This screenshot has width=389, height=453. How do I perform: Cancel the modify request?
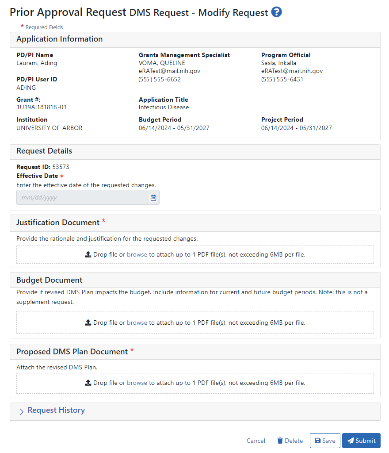(x=256, y=441)
